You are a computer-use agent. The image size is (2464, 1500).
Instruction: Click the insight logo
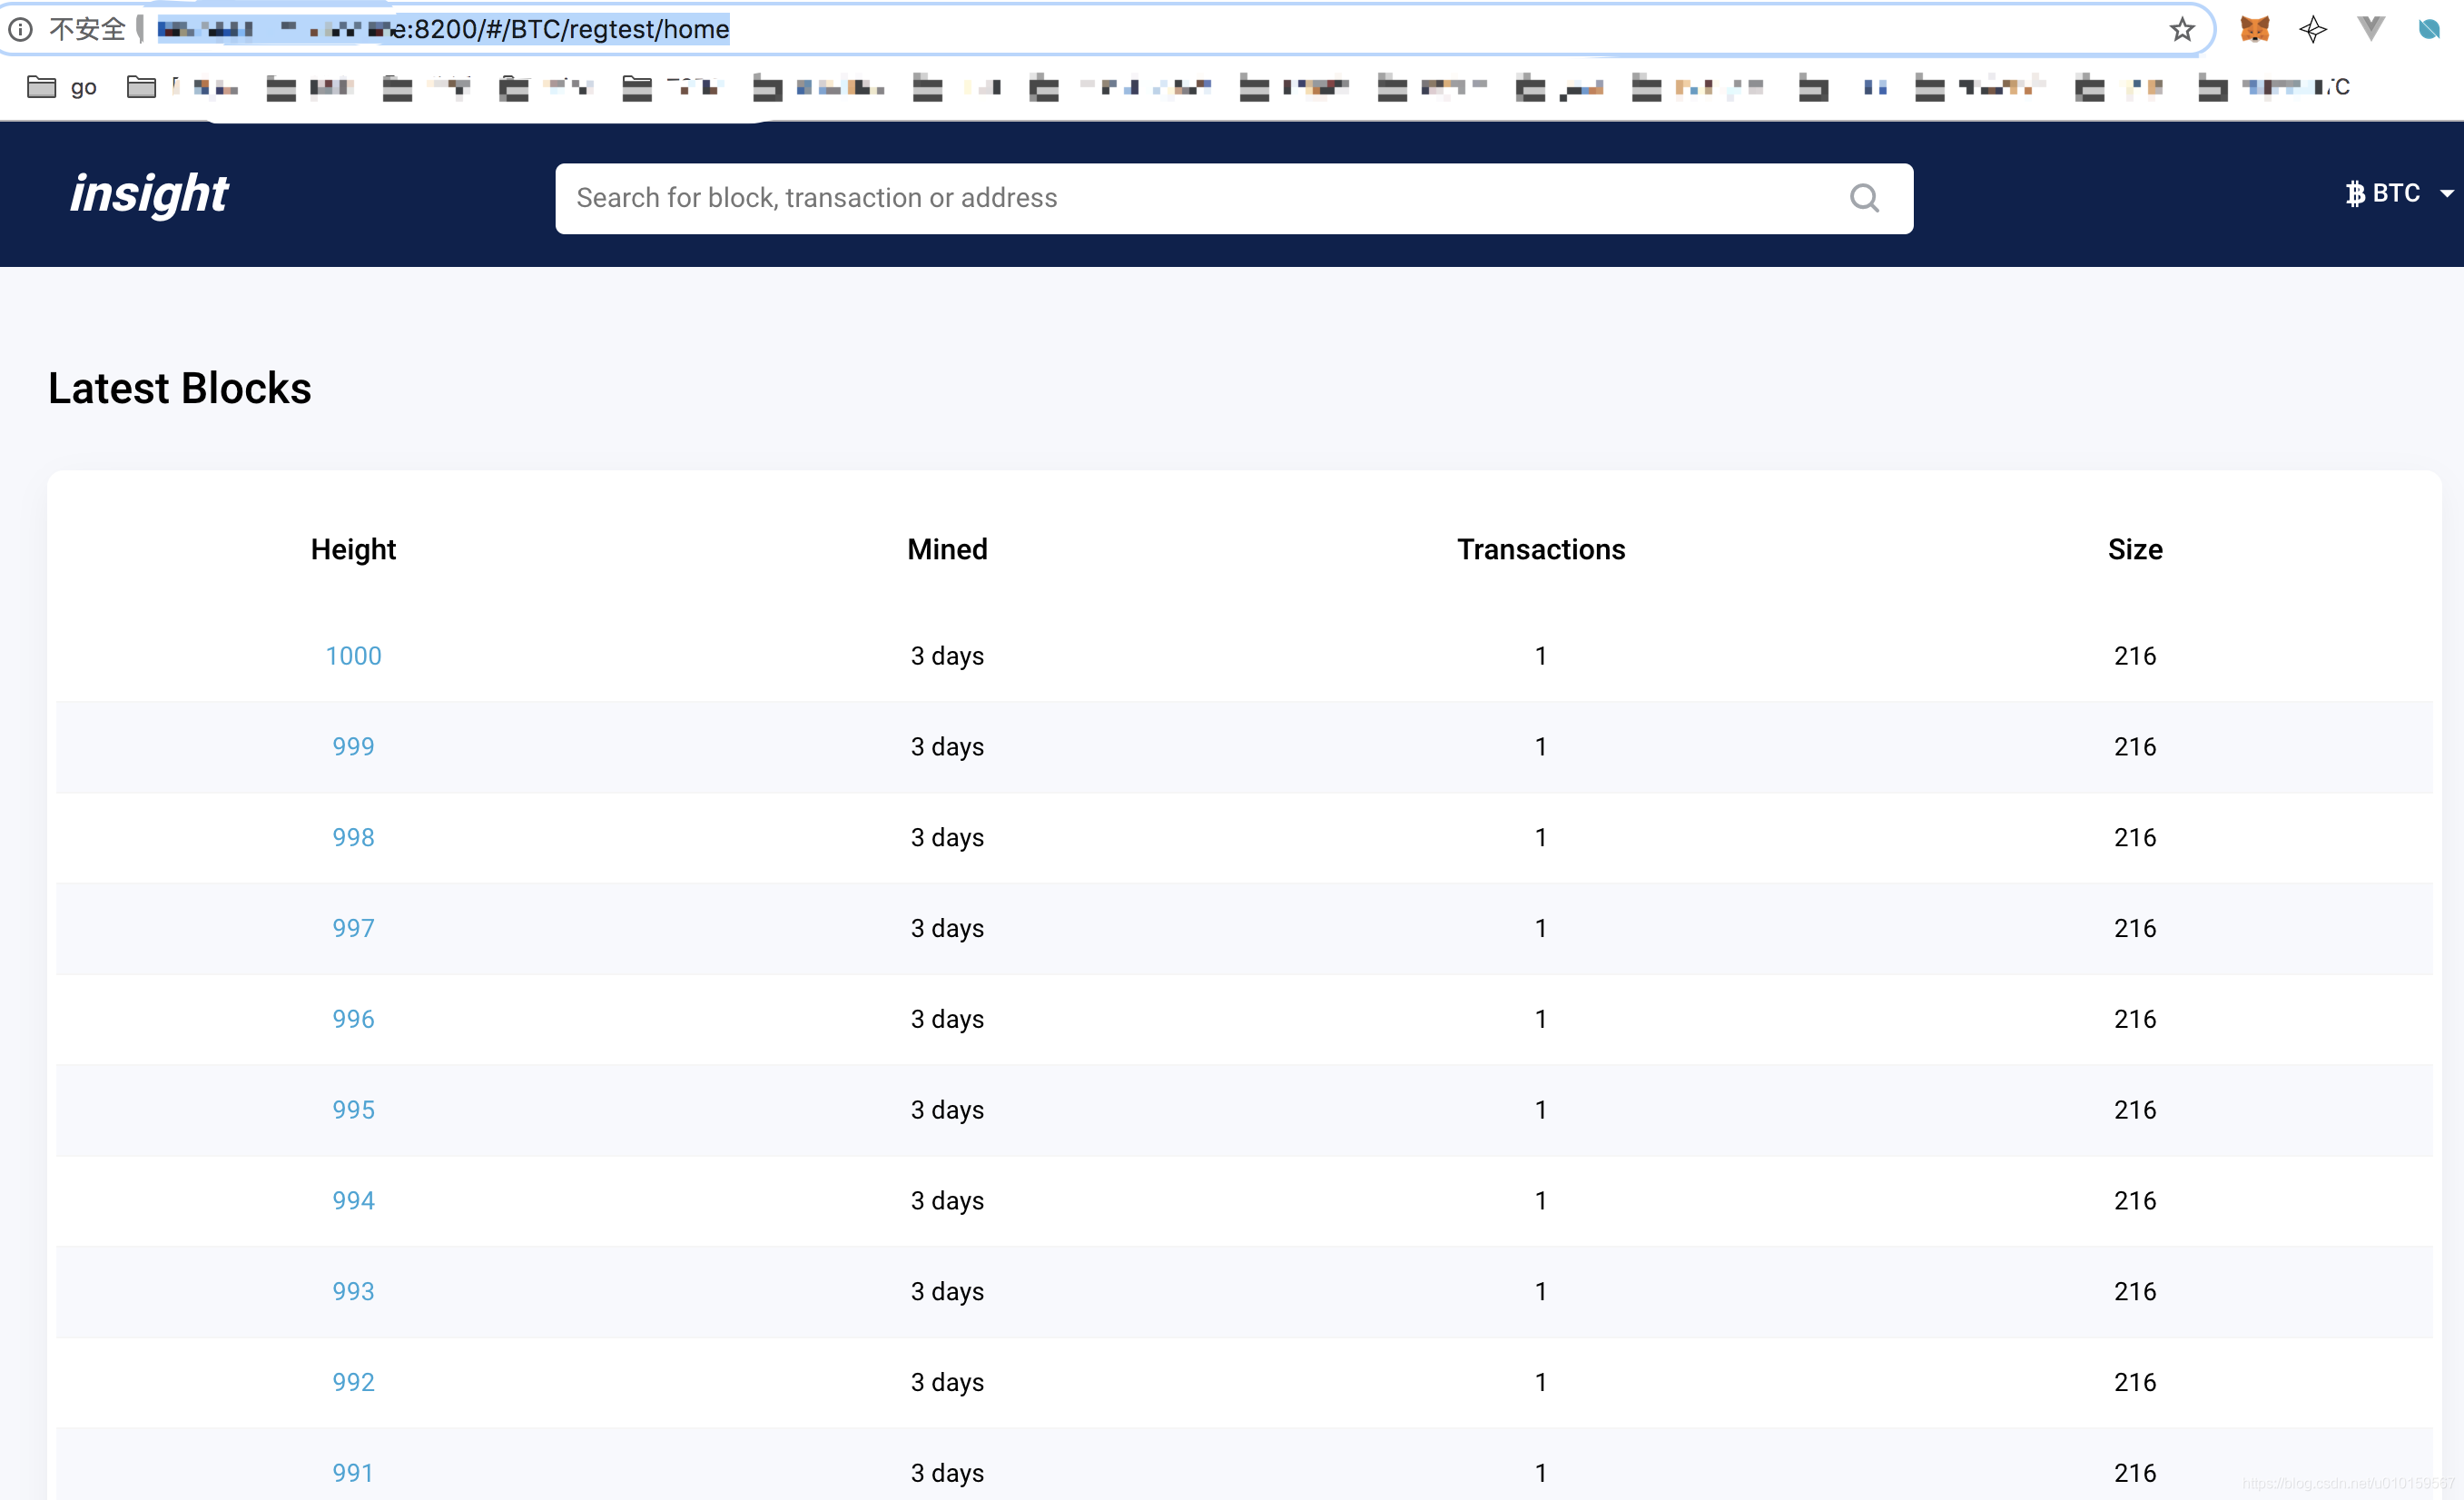149,193
